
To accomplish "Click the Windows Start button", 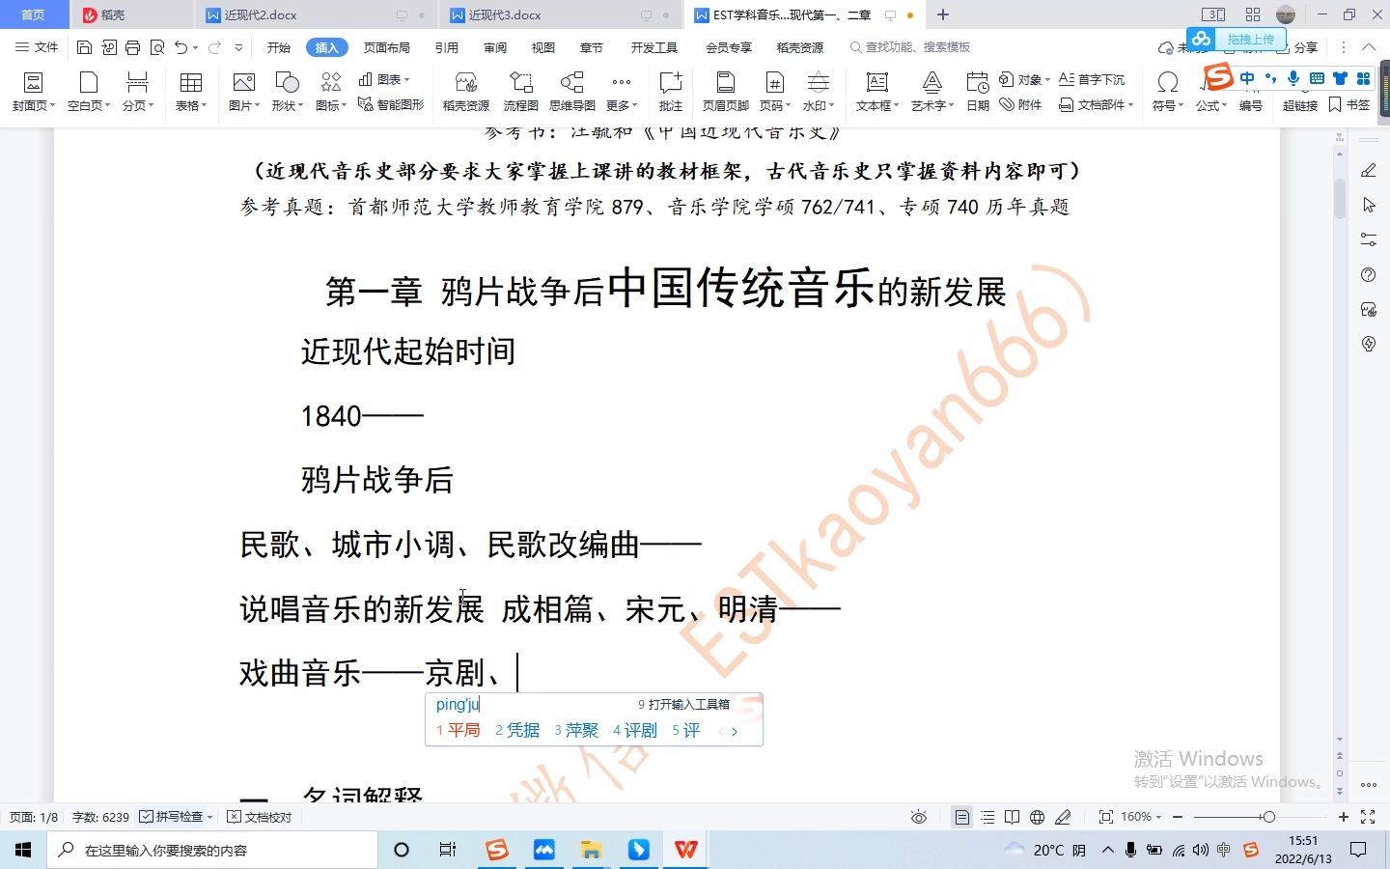I will tap(23, 850).
